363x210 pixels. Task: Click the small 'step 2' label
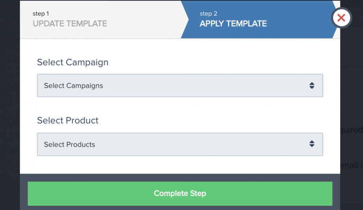pos(208,14)
